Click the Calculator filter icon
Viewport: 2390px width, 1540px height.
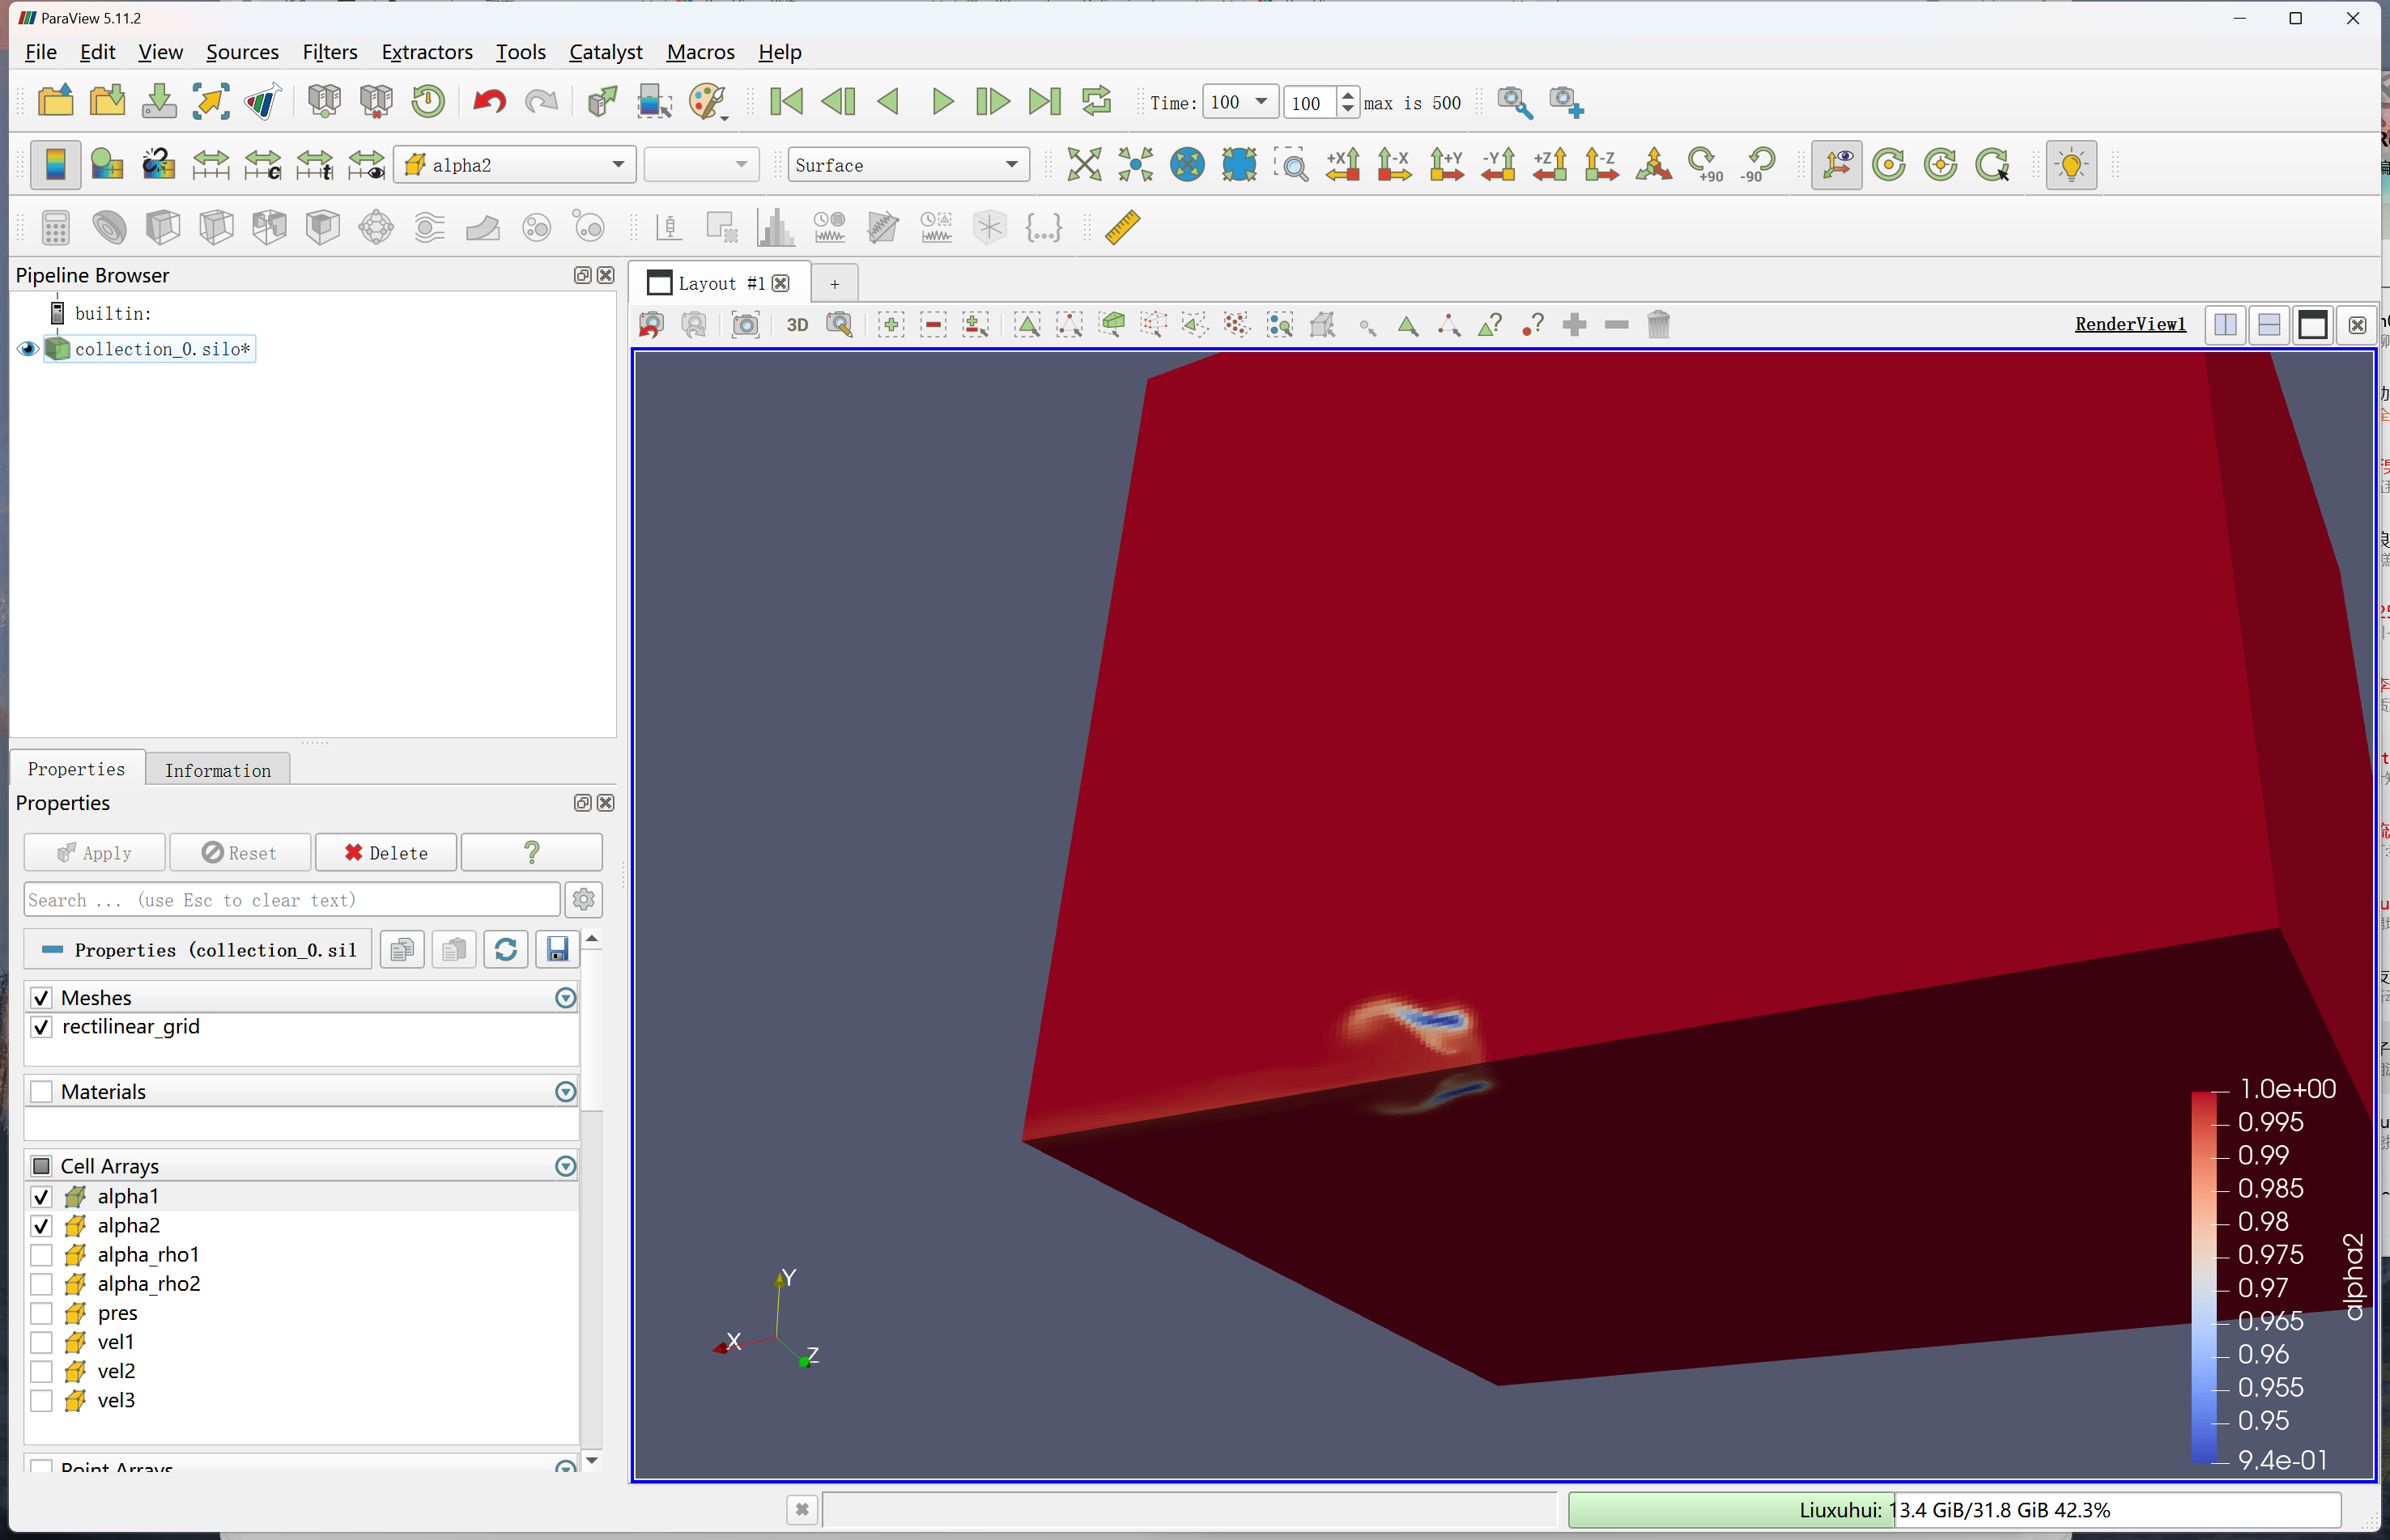(x=56, y=227)
